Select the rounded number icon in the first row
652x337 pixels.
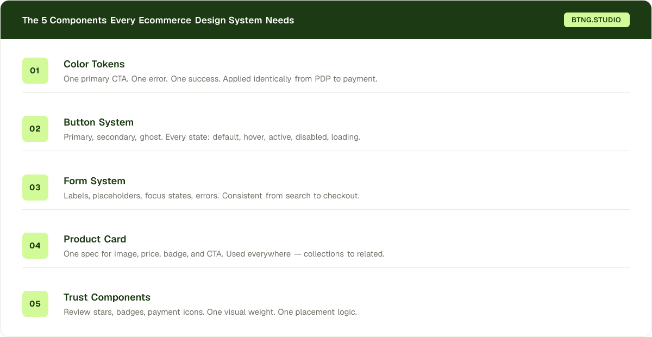pyautogui.click(x=35, y=71)
